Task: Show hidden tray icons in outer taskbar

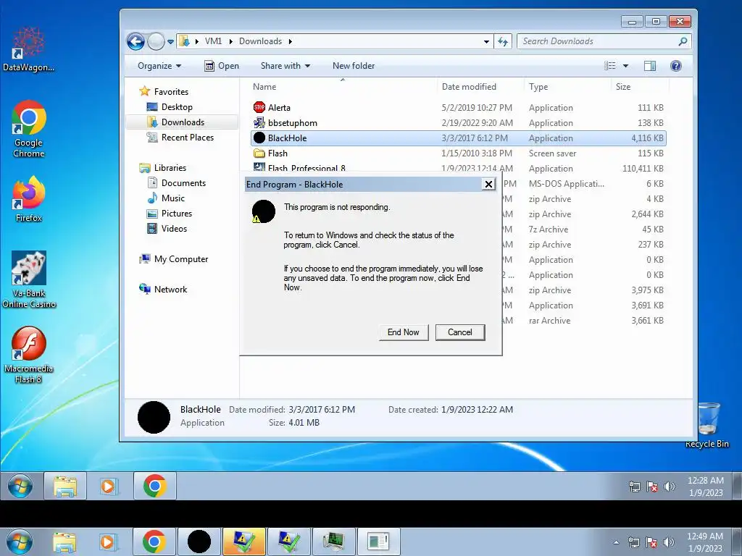Action: pyautogui.click(x=616, y=542)
